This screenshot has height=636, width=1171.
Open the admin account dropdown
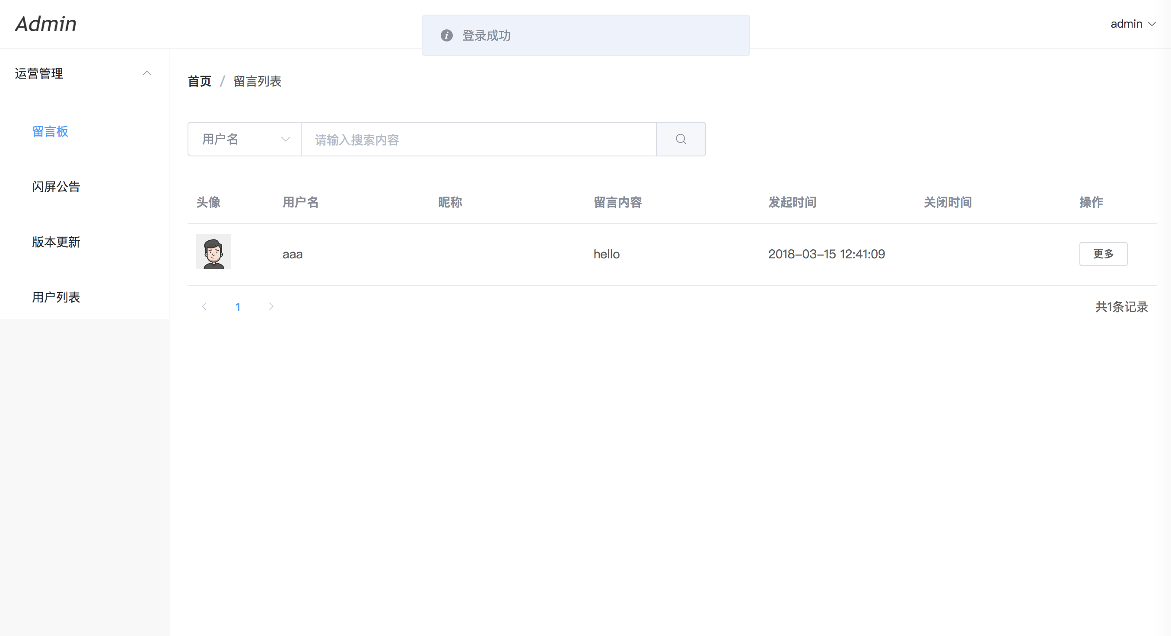1133,24
